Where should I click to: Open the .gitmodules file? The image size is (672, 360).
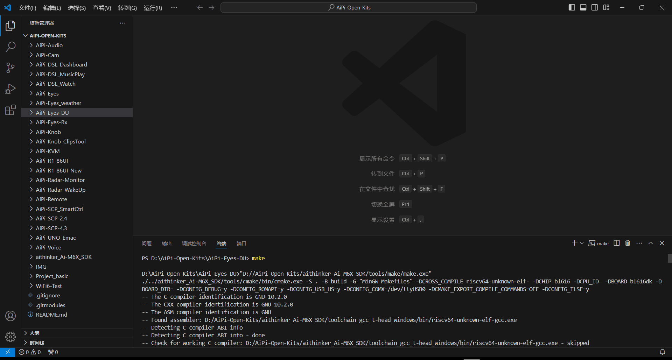(x=77, y=305)
